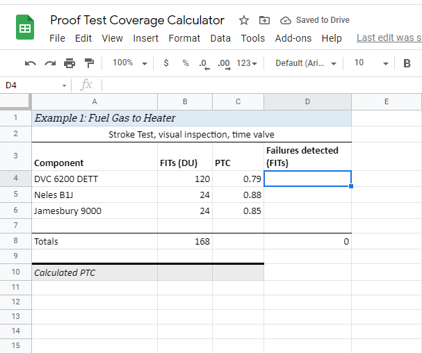Select the cell containing 120
Viewport: 422px width, 353px height.
click(x=185, y=179)
